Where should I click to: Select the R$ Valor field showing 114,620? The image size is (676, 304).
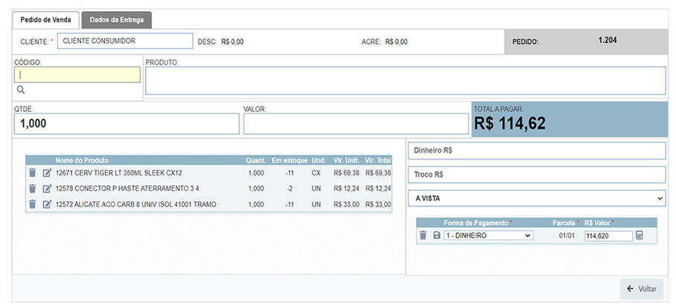coord(608,235)
